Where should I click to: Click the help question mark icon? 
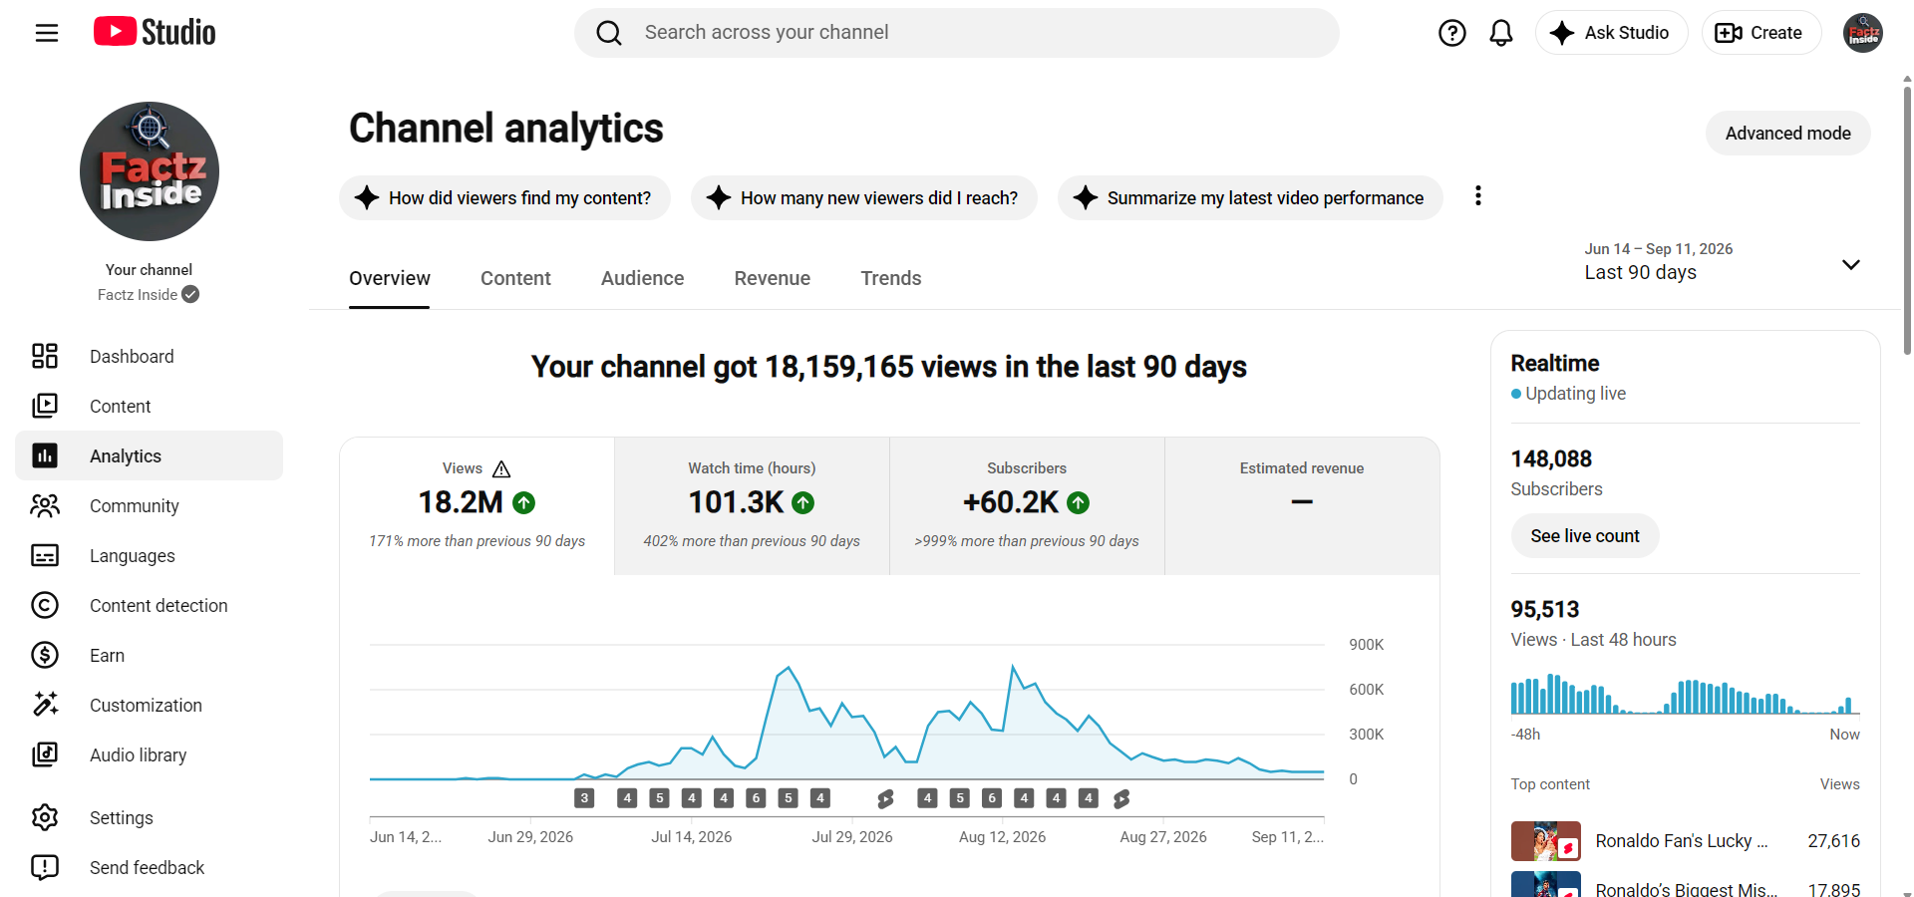click(1452, 33)
